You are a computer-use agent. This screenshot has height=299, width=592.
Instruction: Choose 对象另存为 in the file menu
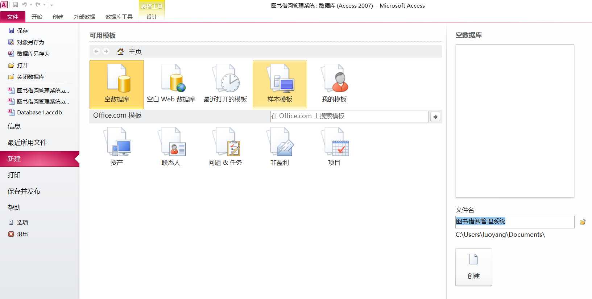(30, 42)
